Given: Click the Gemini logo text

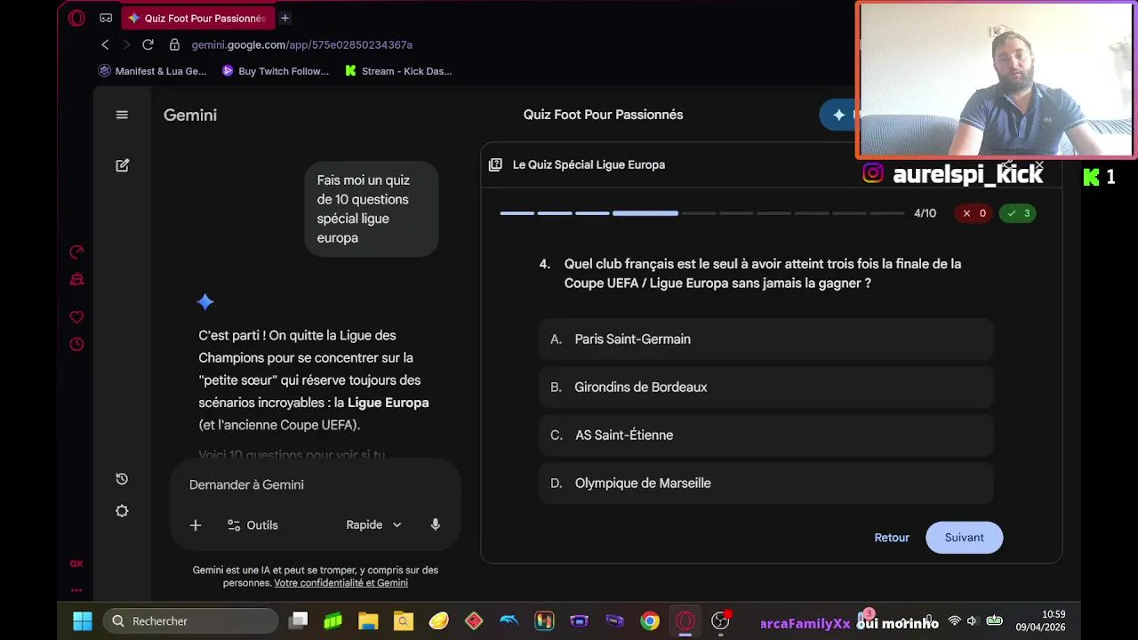Looking at the screenshot, I should (x=190, y=115).
